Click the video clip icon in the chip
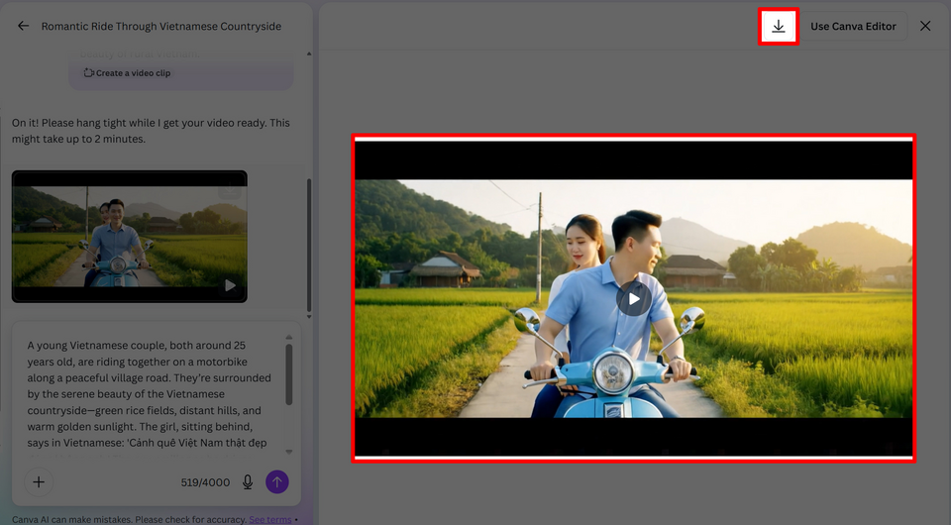This screenshot has height=525, width=951. 89,73
